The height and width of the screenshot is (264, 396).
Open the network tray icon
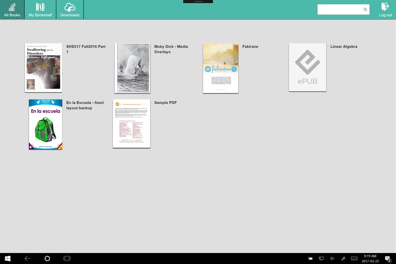(x=321, y=258)
